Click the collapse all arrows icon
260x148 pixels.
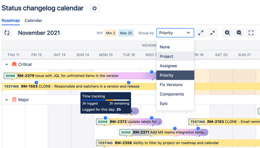tap(213, 33)
